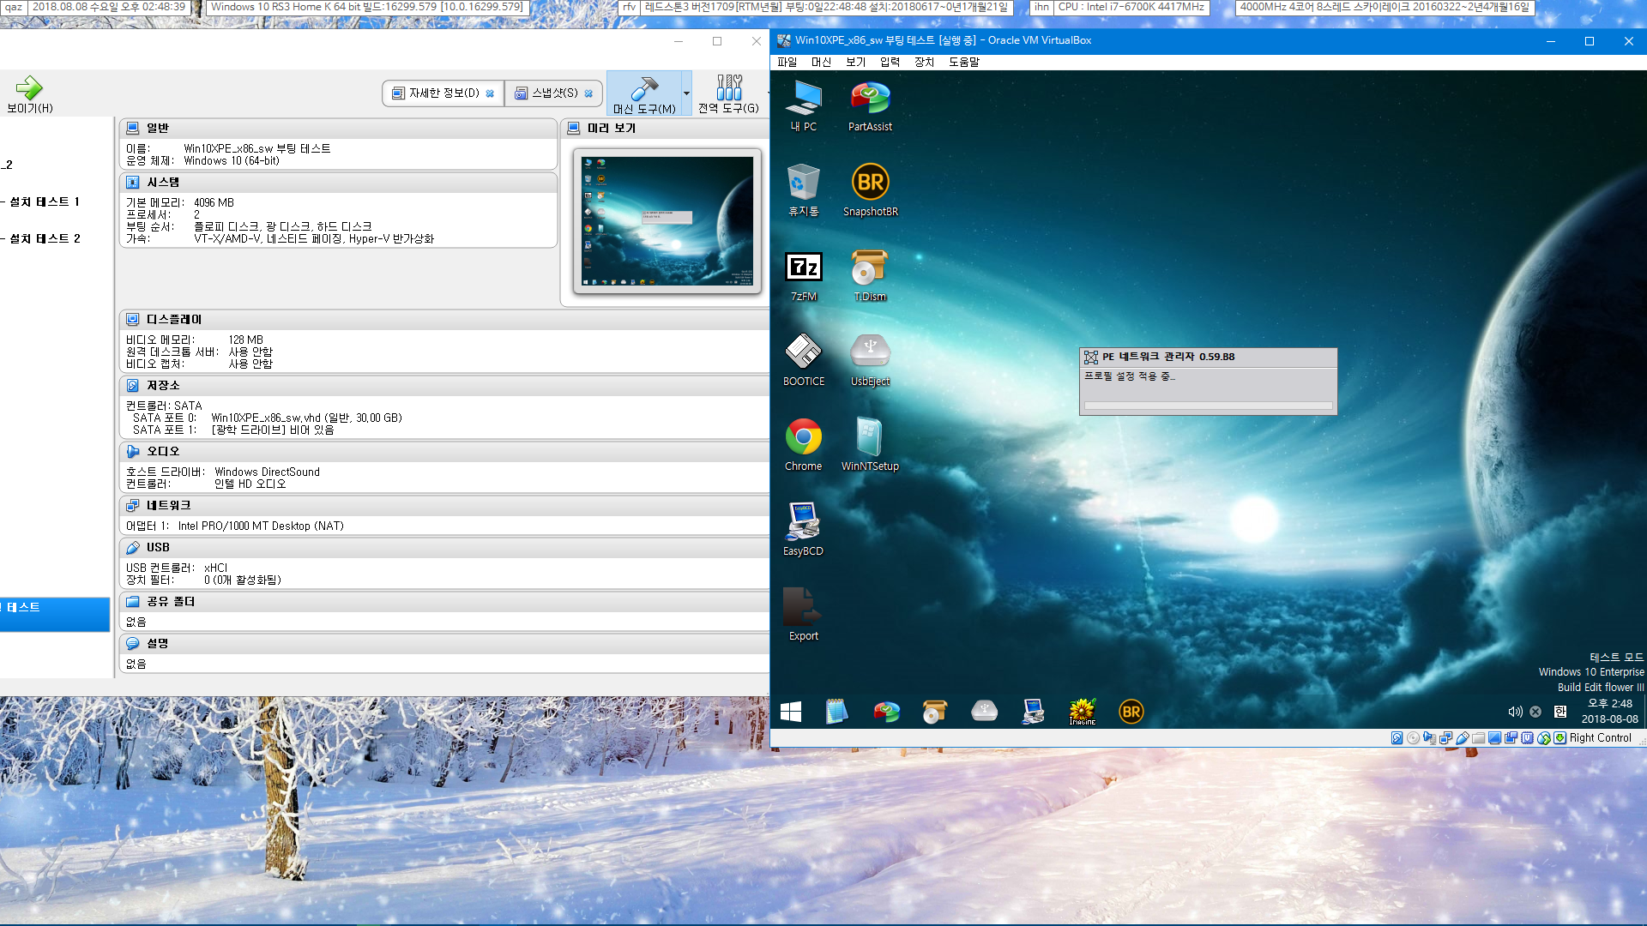This screenshot has height=926, width=1647.
Task: Launch SnapshotBR on the VM desktop
Action: tap(870, 190)
